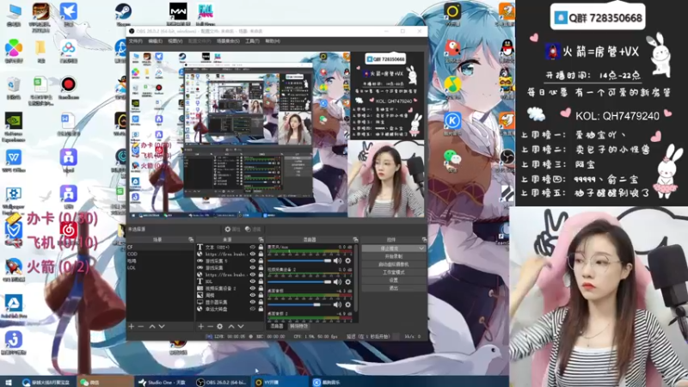Add a new scene with the plus icon
The width and height of the screenshot is (688, 387).
click(132, 327)
